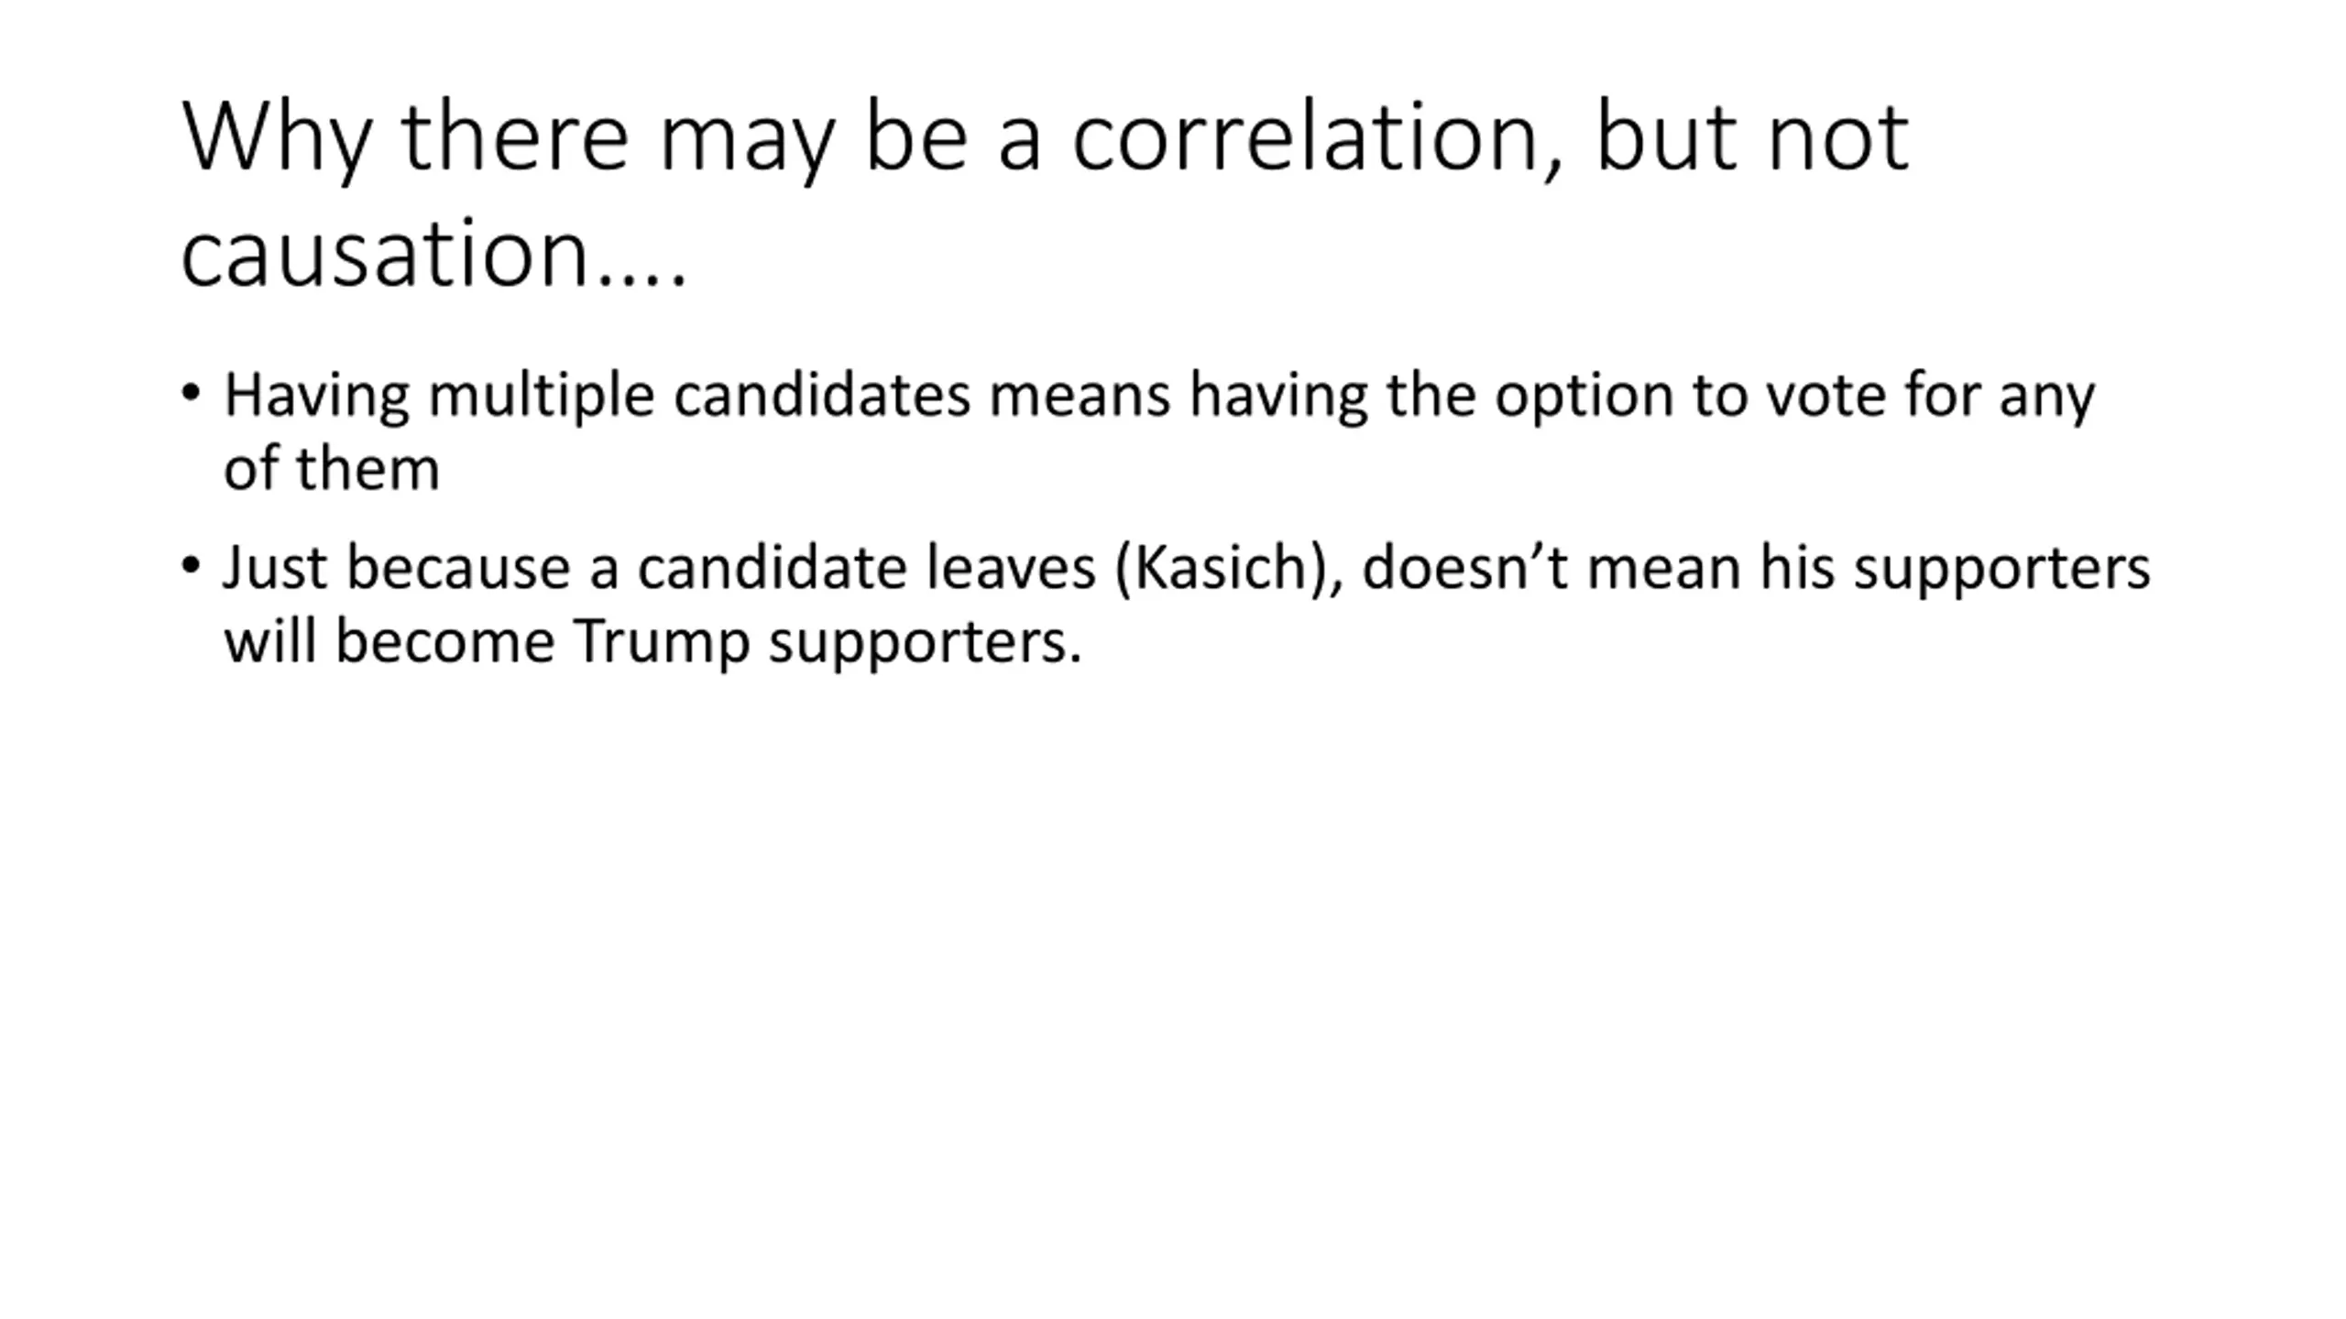Click the word 'Having' in first bullet
2346x1319 pixels.
coord(317,398)
